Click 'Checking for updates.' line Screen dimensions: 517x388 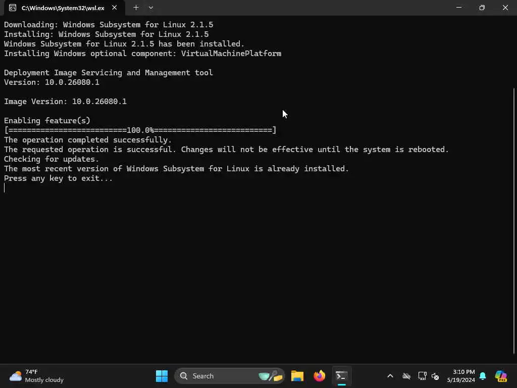click(x=51, y=159)
